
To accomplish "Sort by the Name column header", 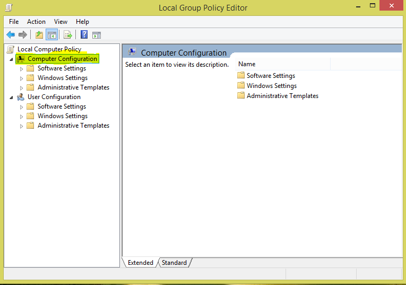I will (x=283, y=64).
